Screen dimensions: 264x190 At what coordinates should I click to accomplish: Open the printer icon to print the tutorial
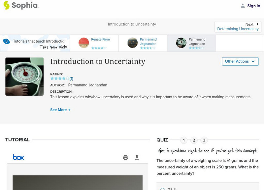click(125, 158)
